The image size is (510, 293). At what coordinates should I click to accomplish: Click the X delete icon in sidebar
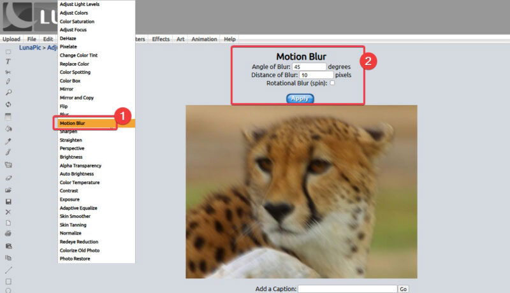click(x=8, y=211)
